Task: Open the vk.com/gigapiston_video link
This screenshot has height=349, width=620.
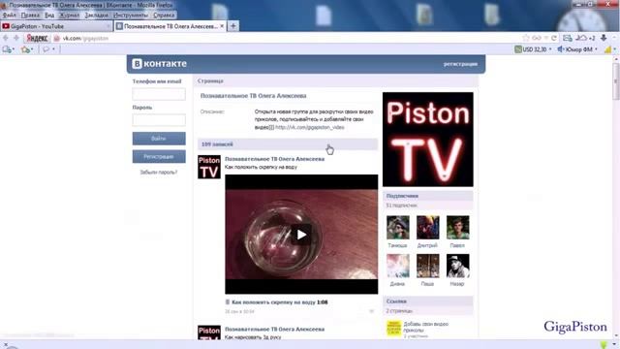Action: (310, 127)
